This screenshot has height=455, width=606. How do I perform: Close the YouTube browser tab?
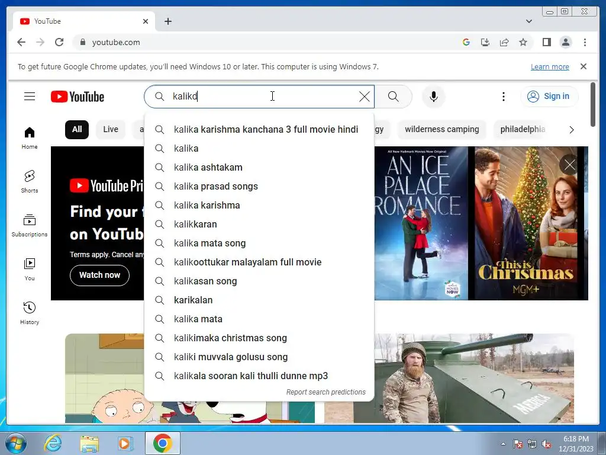pyautogui.click(x=146, y=21)
